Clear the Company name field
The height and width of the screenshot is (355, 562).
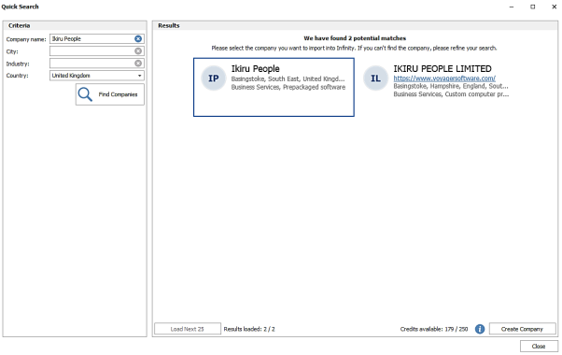(138, 38)
